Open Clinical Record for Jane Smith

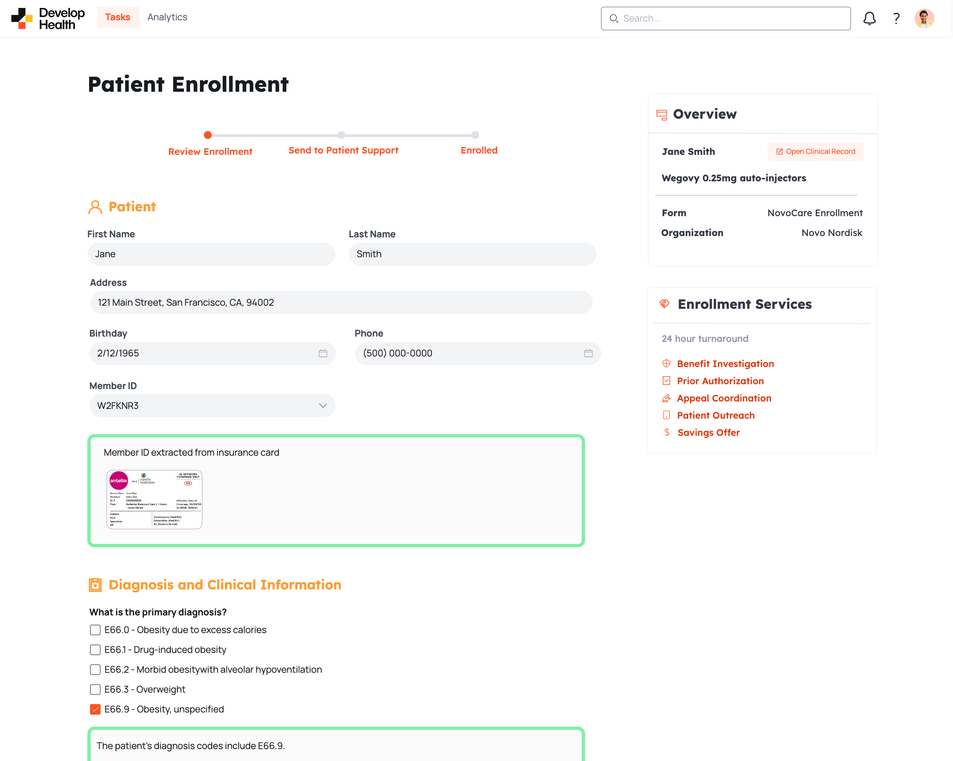point(815,151)
